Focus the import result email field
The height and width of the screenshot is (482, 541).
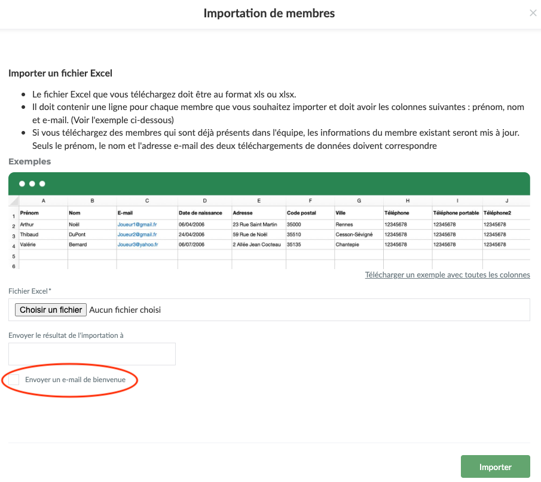click(x=92, y=354)
